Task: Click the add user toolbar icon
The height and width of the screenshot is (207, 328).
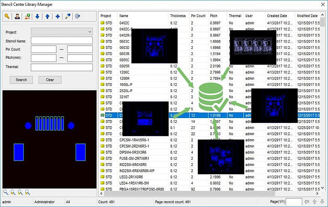Action: point(27,17)
